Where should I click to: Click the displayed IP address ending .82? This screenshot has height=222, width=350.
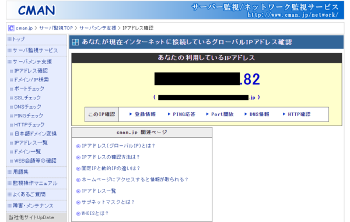click(207, 79)
